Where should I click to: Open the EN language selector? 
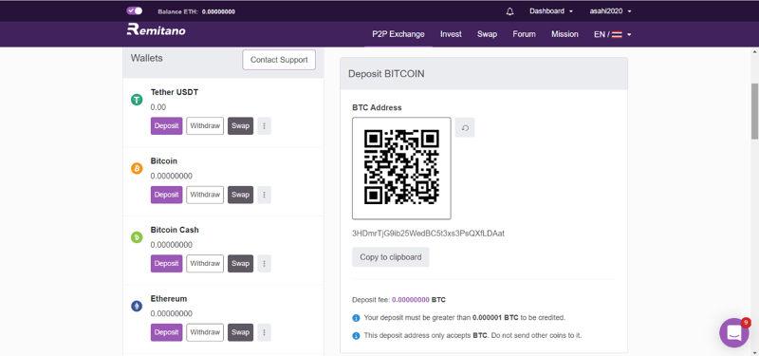pos(613,34)
